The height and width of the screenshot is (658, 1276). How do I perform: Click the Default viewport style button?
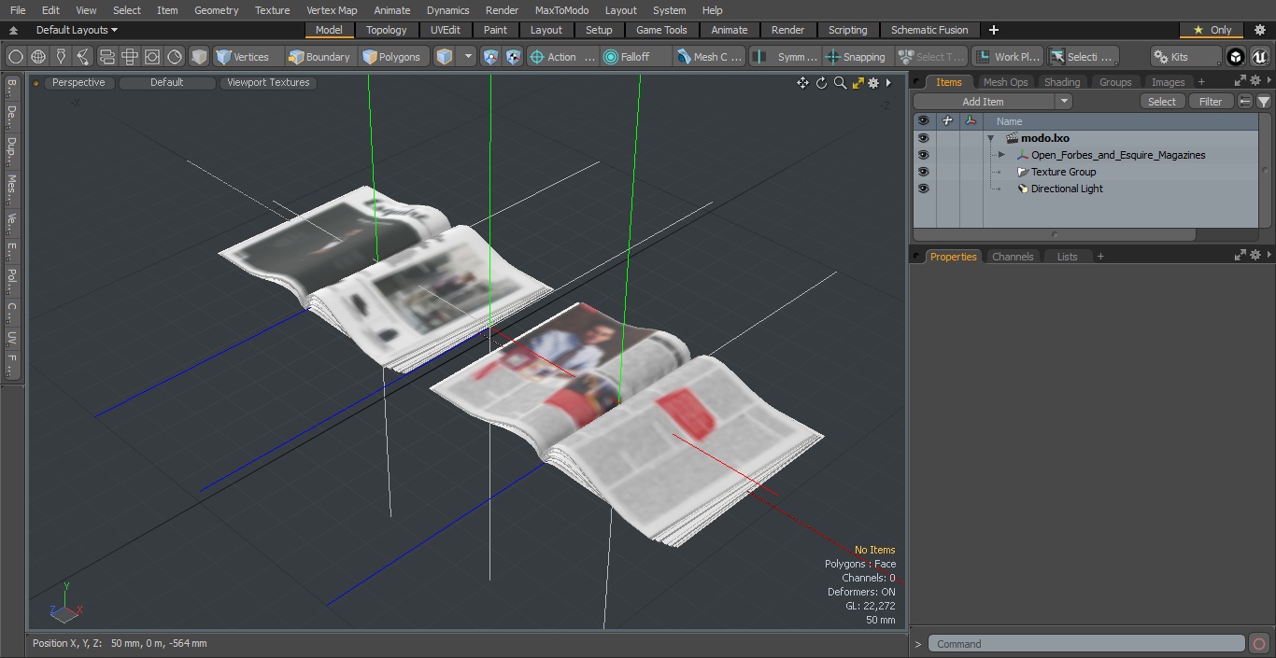[166, 82]
